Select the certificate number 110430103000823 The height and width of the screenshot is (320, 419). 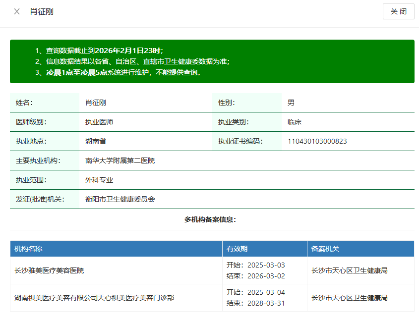(317, 141)
